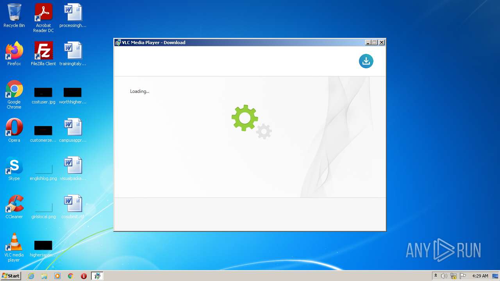
Task: Select girlslocal.png on desktop
Action: pyautogui.click(x=43, y=210)
